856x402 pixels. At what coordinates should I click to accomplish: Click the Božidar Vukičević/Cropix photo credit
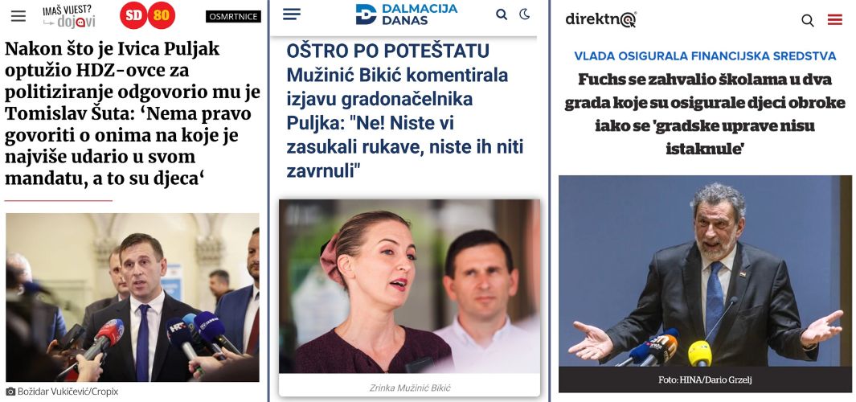(x=62, y=392)
